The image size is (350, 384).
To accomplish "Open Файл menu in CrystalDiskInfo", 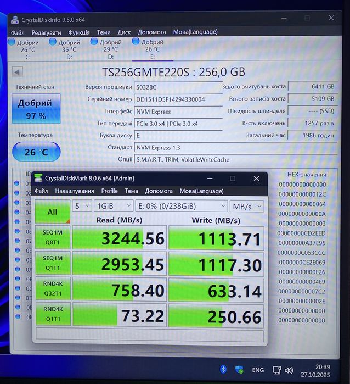I will (18, 32).
